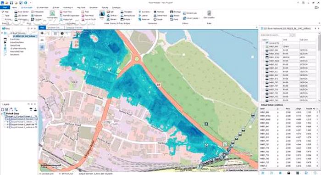The height and width of the screenshot is (175, 321).
Task: Click the Sub Unit column header
Action: tap(307, 40)
